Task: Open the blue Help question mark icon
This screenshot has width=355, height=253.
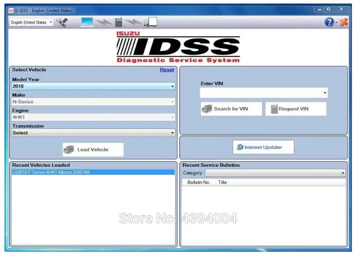Action: (329, 22)
